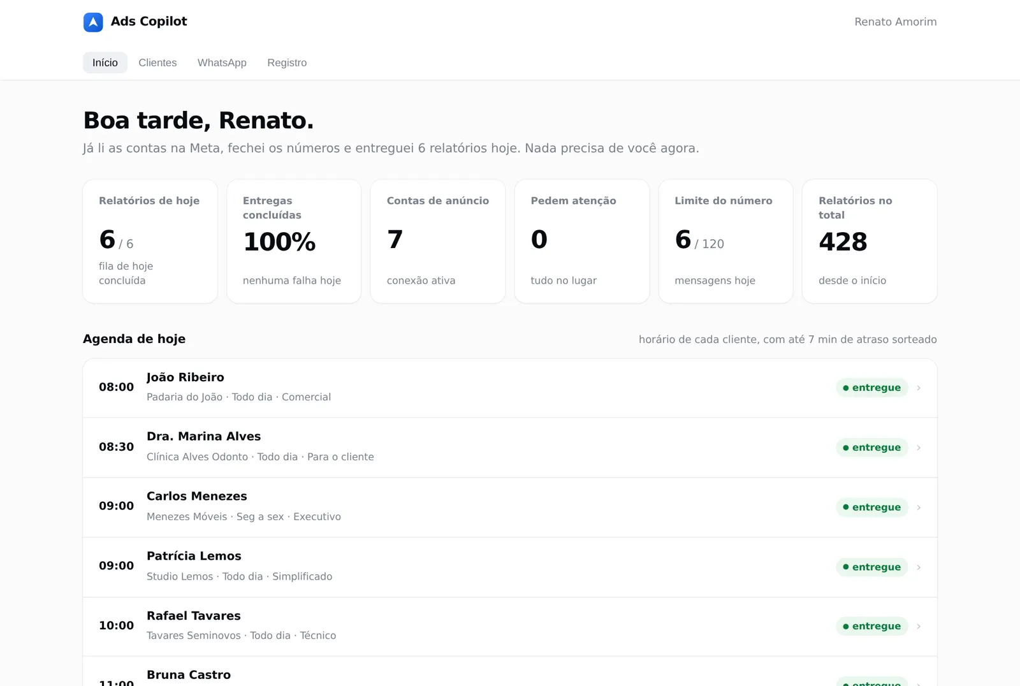Click the Boa tarde, Renato greeting
Viewport: 1020px width, 686px height.
tap(198, 120)
